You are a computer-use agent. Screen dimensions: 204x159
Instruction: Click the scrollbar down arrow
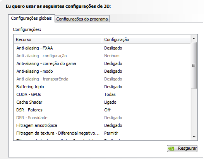click(194, 137)
